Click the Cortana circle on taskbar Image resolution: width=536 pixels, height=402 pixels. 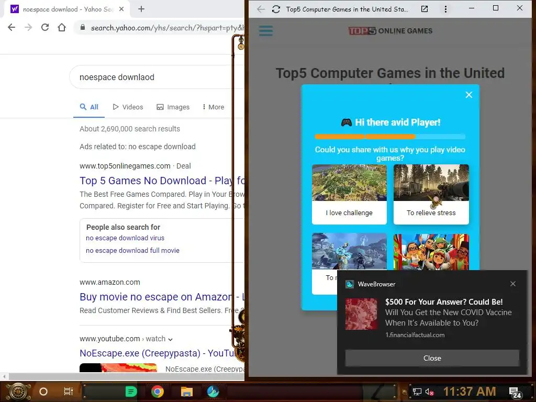[43, 392]
